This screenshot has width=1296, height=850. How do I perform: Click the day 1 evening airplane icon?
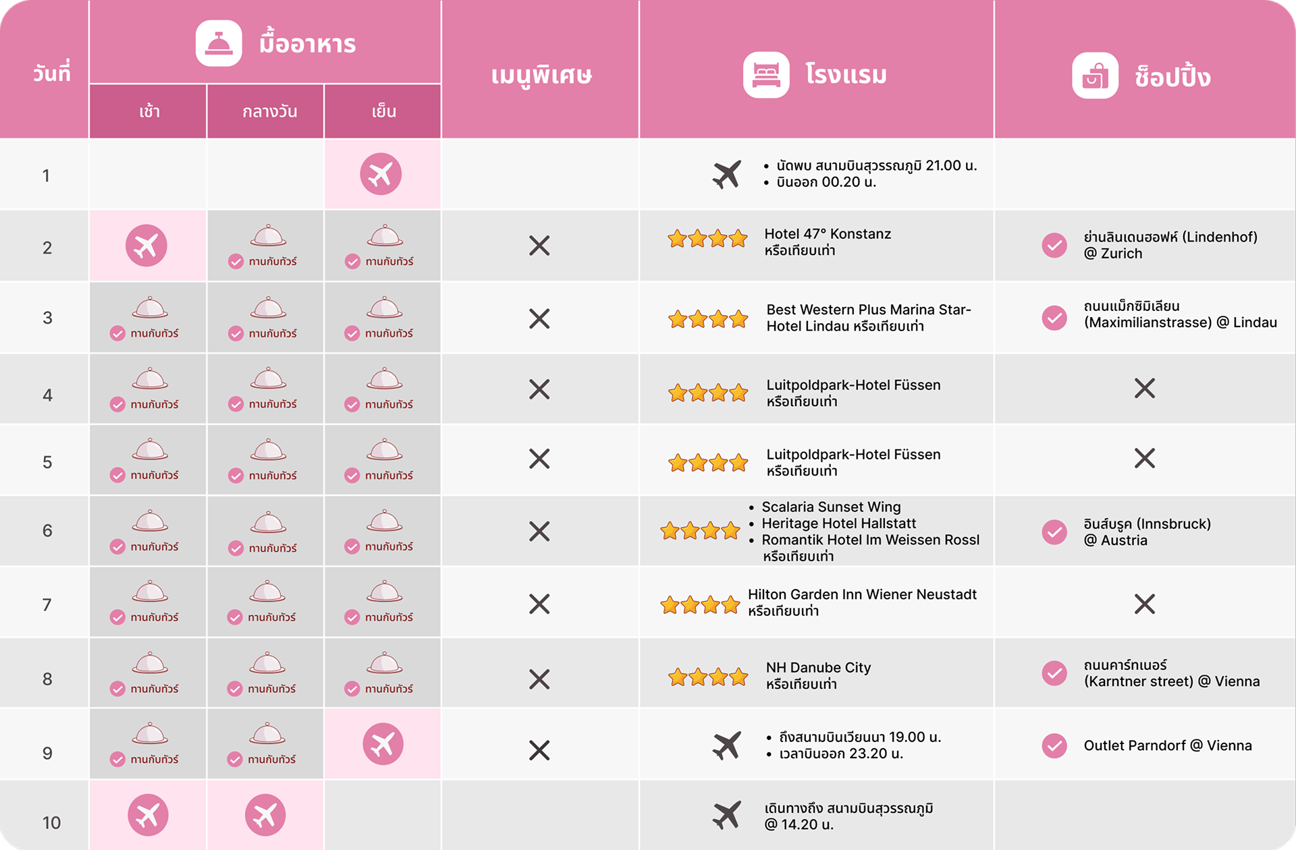[x=381, y=174]
